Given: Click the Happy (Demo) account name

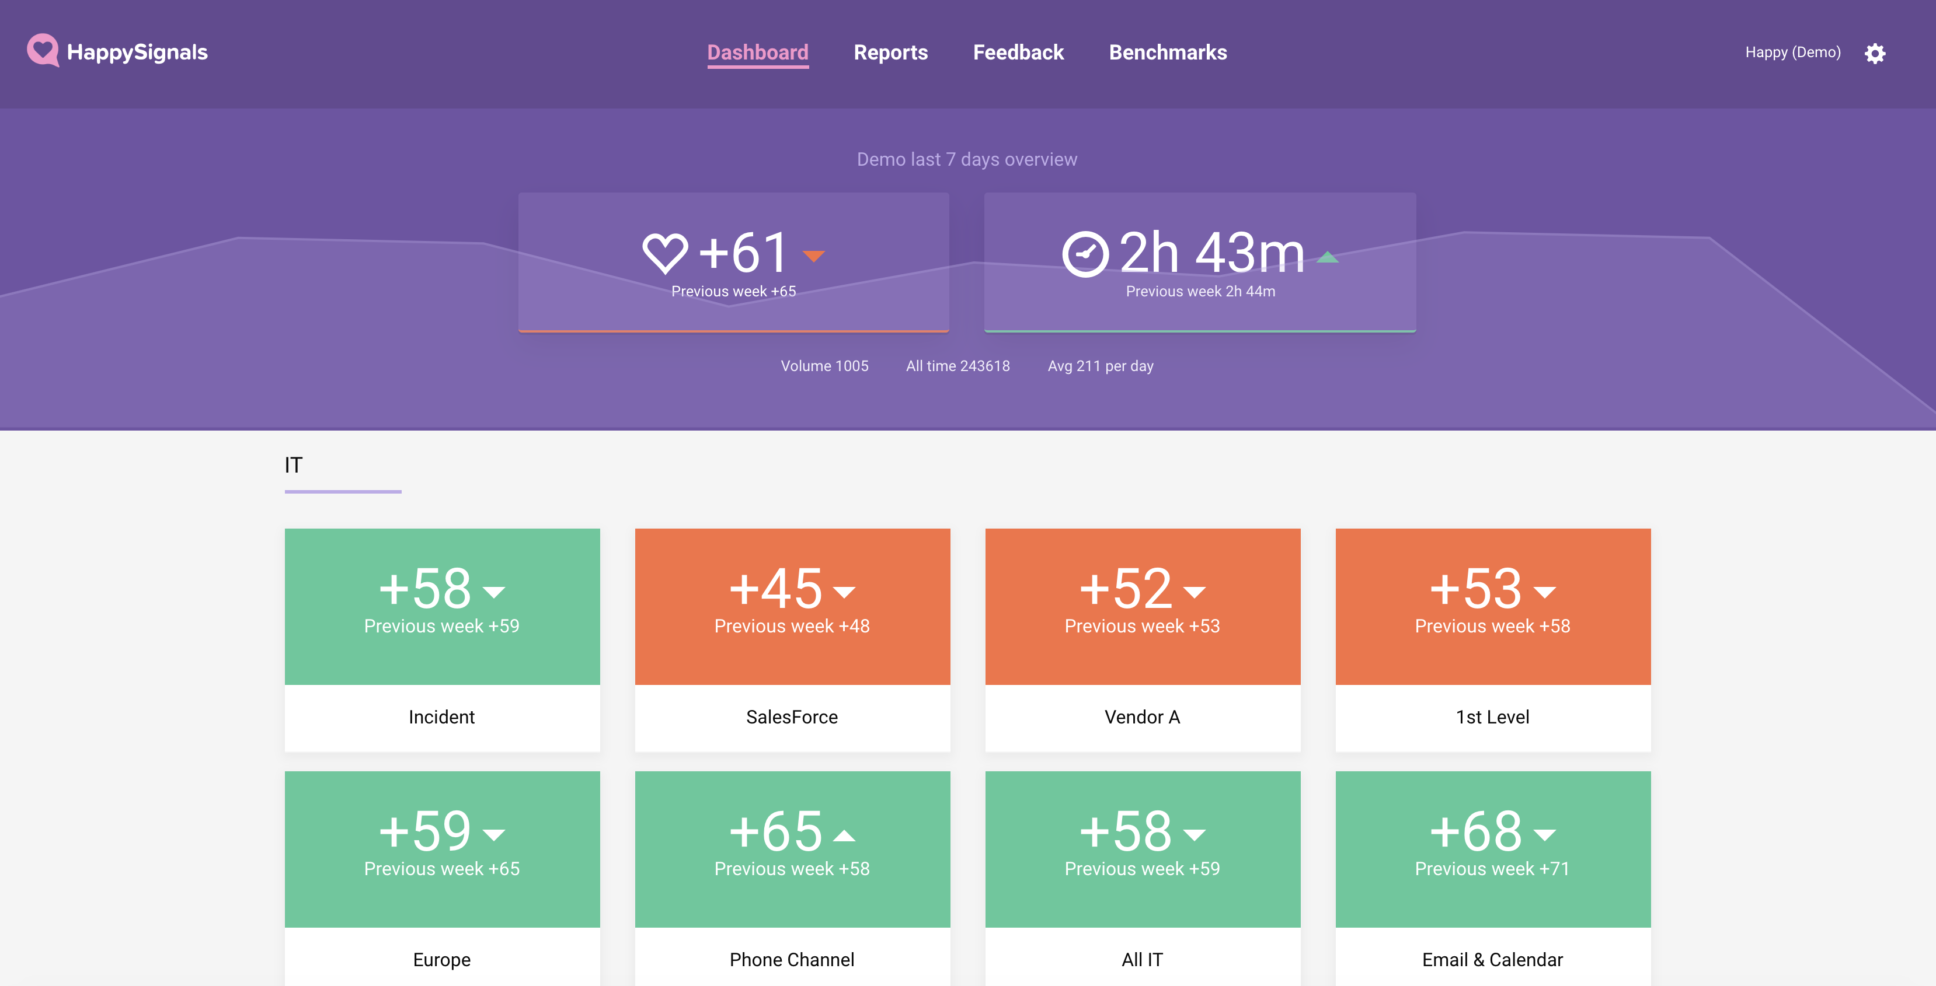Looking at the screenshot, I should (x=1793, y=53).
